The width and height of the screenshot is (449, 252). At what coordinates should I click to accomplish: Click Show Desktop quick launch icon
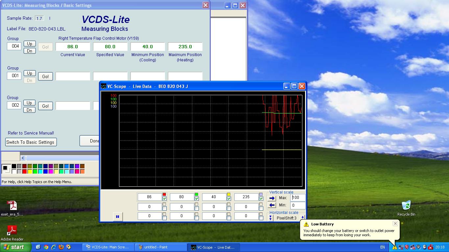tap(38, 247)
